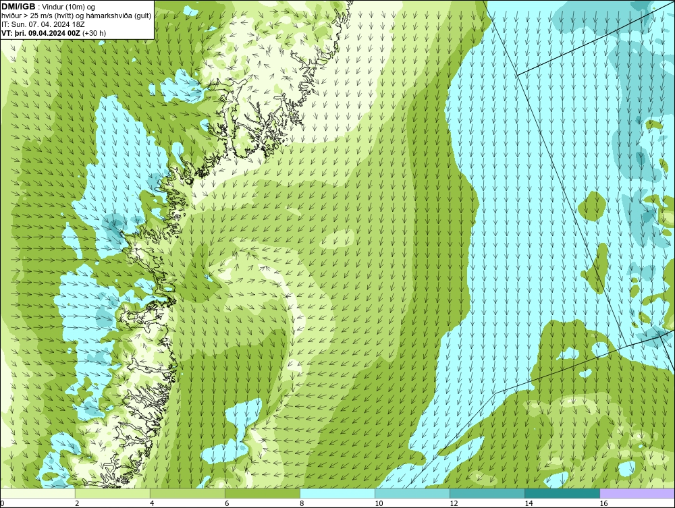
Task: Click the 'Vindur (10m) og' label
Action: (x=70, y=7)
